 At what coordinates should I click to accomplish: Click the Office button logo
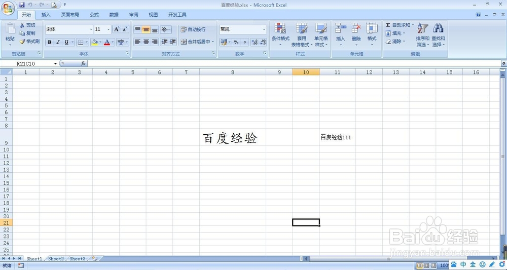pos(8,8)
